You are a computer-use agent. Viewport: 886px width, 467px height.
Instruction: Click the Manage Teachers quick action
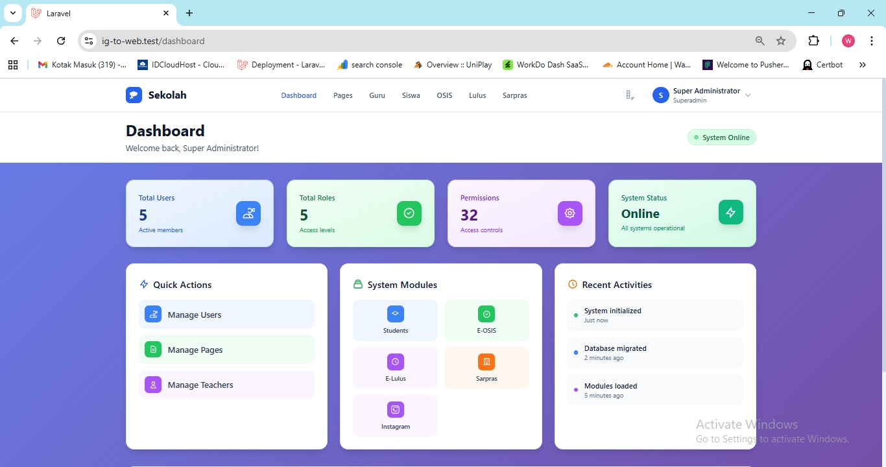(226, 385)
